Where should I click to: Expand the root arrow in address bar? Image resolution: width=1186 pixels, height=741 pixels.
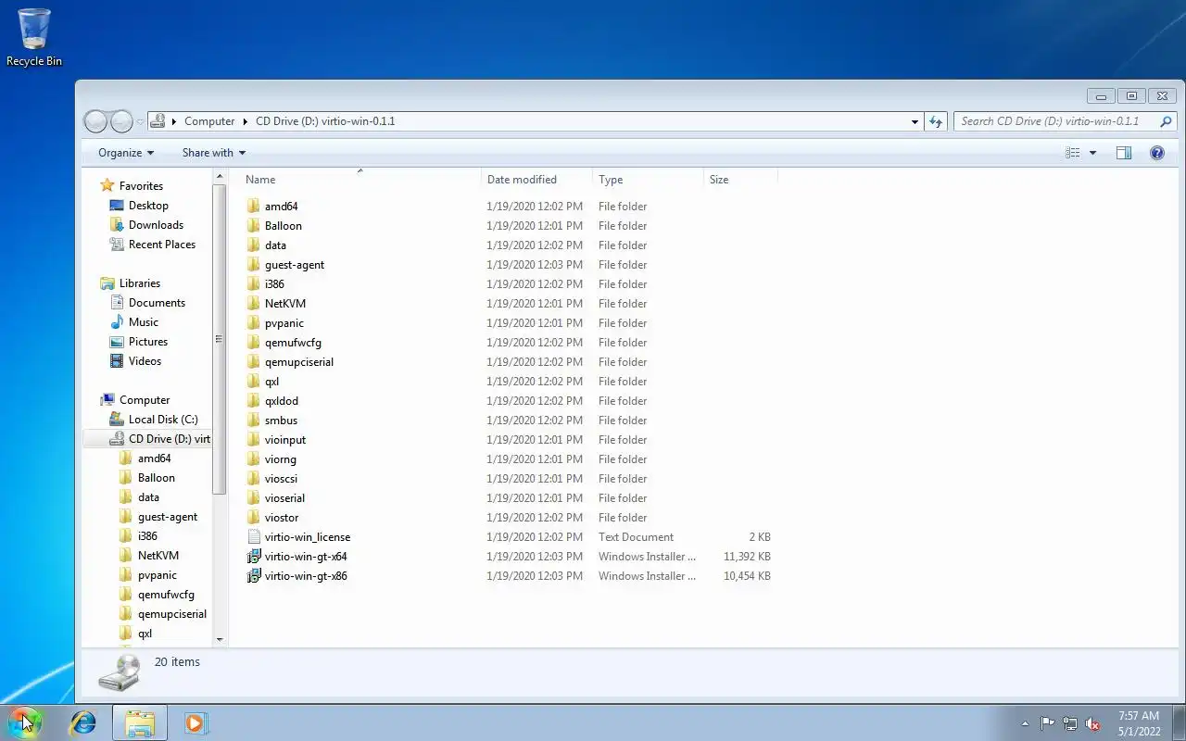coord(174,121)
